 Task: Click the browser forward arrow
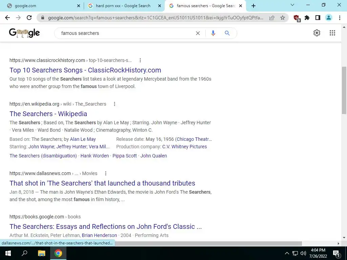click(x=18, y=18)
